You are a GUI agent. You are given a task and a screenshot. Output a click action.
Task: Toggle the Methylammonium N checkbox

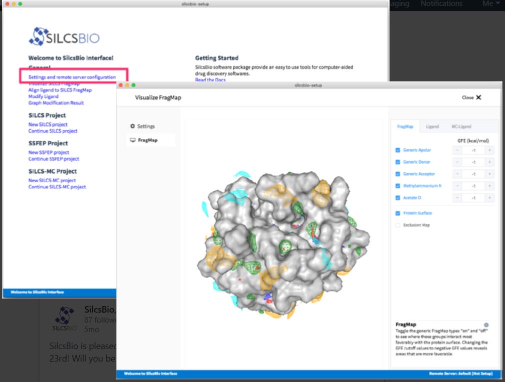point(398,186)
